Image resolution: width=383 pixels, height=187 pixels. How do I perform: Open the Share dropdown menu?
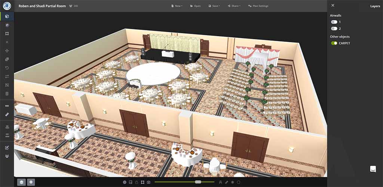pyautogui.click(x=234, y=6)
